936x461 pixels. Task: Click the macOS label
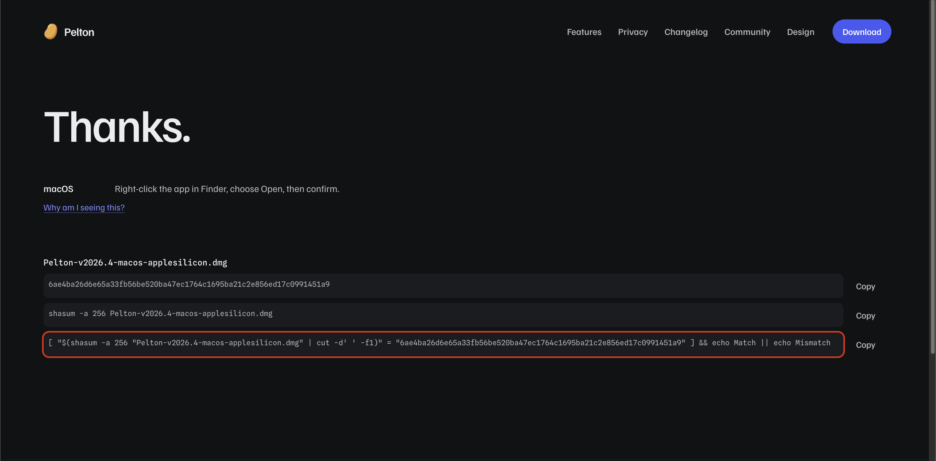click(x=59, y=189)
